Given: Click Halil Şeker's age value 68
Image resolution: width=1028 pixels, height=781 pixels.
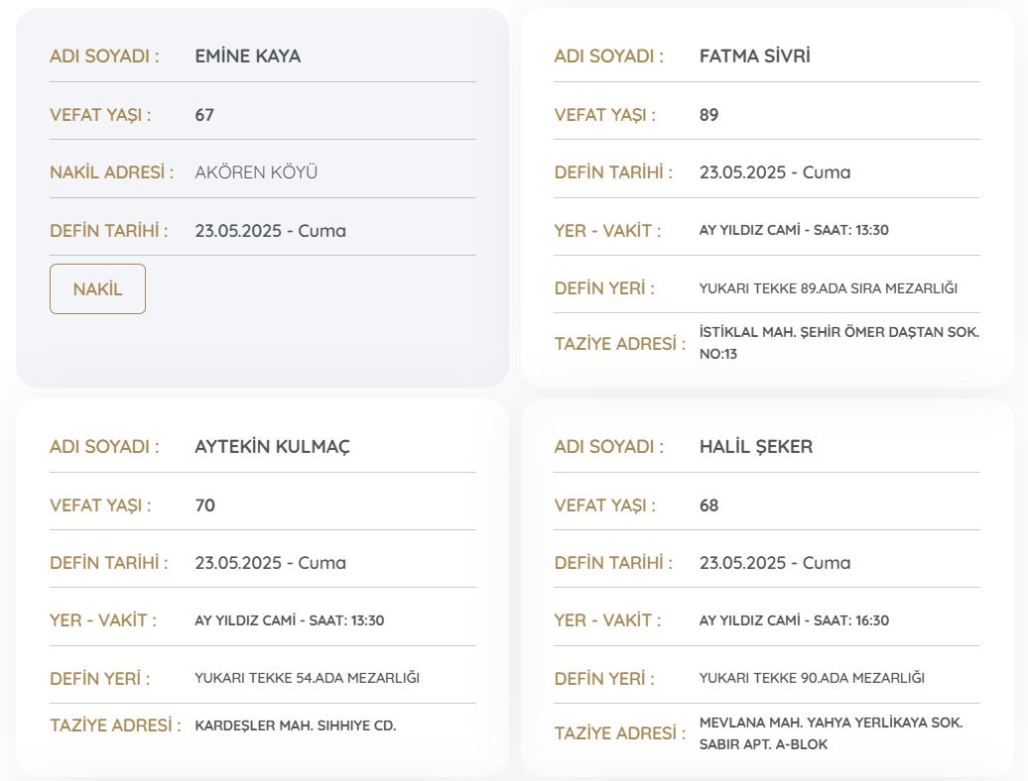Looking at the screenshot, I should point(708,505).
